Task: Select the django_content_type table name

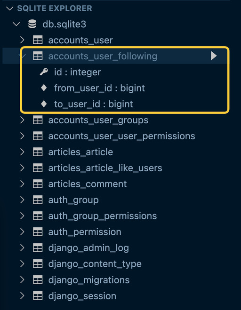Action: tap(95, 264)
